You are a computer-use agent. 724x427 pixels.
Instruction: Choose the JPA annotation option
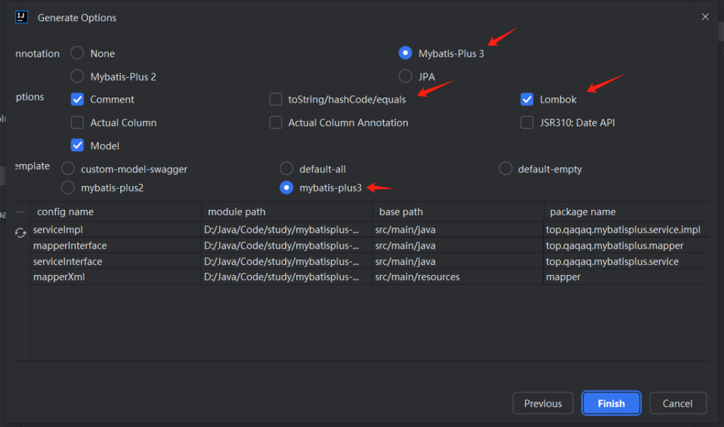coord(405,76)
